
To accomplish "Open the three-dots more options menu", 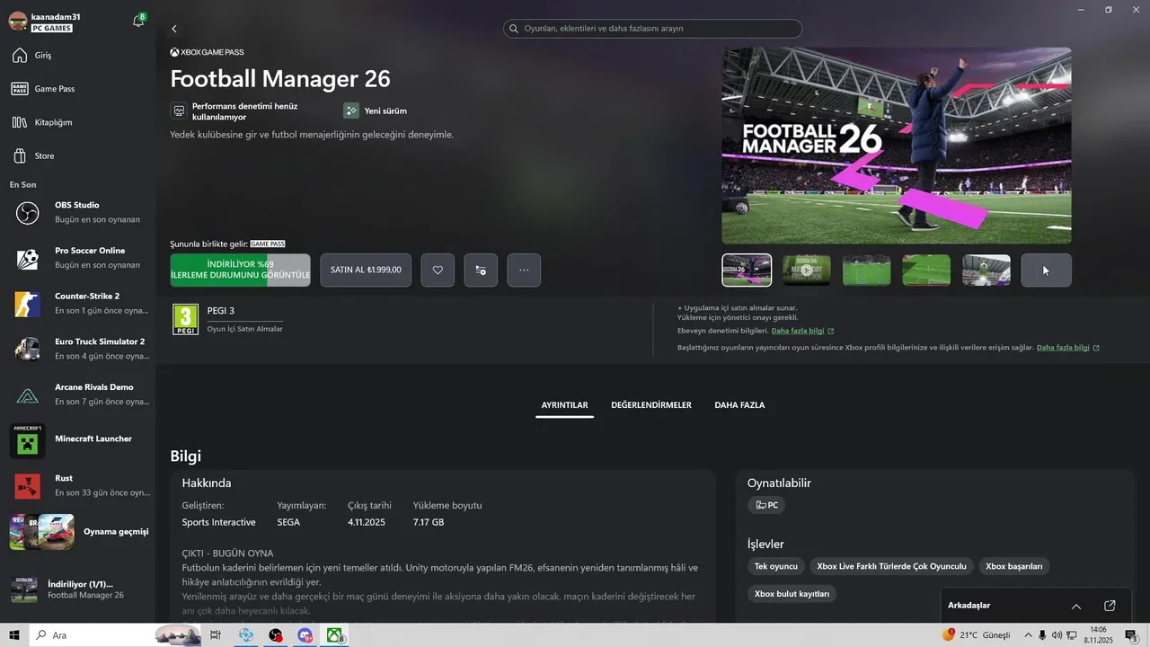I will [x=524, y=270].
